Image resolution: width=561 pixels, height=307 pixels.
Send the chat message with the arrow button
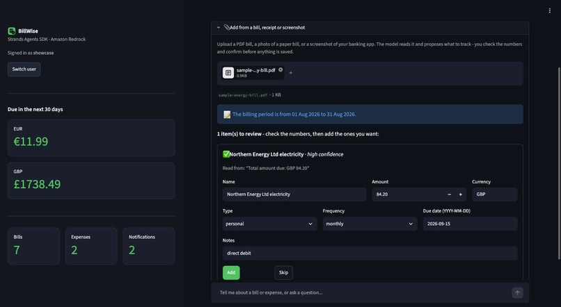(517, 292)
